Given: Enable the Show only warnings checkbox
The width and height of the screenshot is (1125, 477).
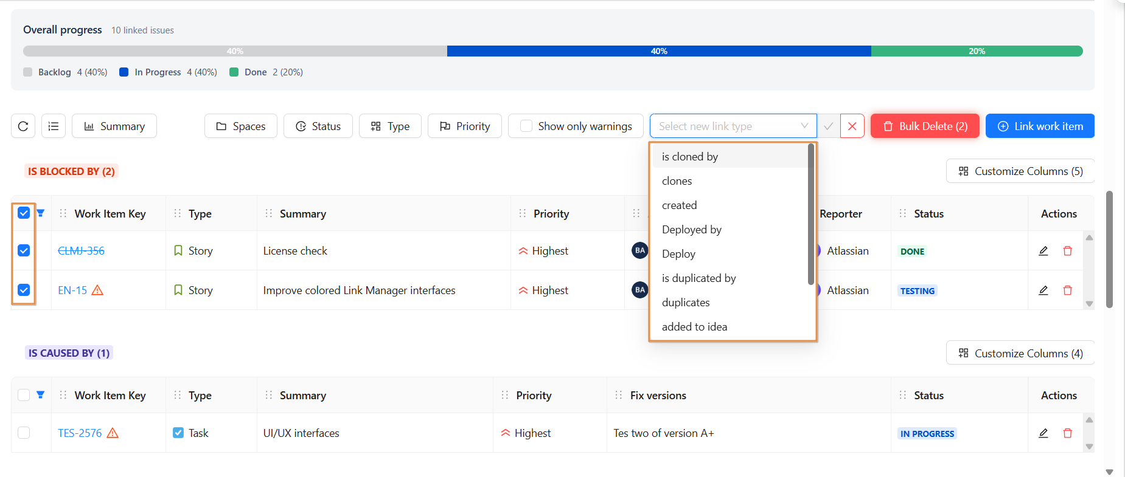Looking at the screenshot, I should pos(526,126).
